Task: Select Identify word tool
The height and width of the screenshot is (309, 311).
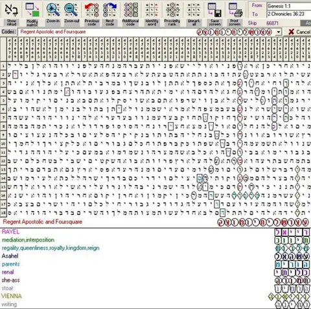Action: click(x=152, y=10)
